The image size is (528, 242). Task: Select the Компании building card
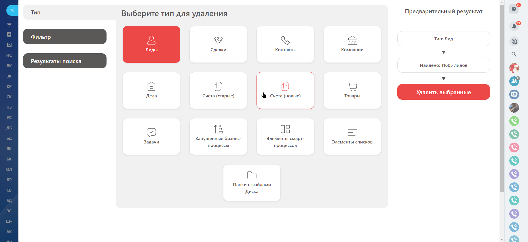point(352,44)
